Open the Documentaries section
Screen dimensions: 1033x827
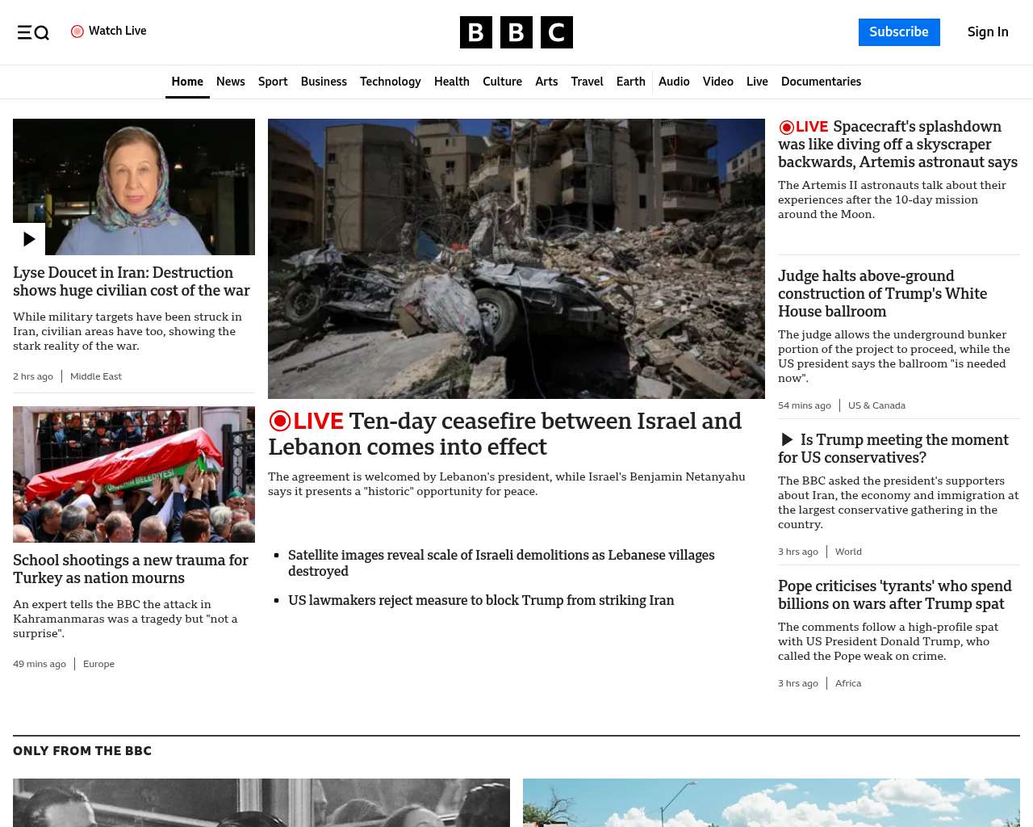click(x=821, y=82)
